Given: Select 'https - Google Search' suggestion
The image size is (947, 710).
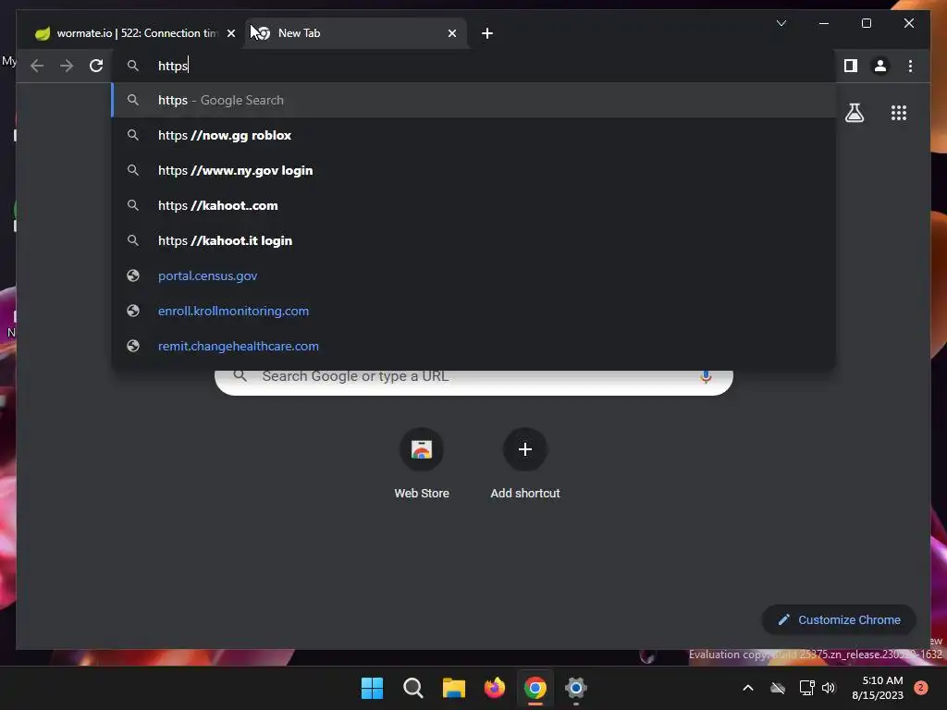Looking at the screenshot, I should click(474, 100).
